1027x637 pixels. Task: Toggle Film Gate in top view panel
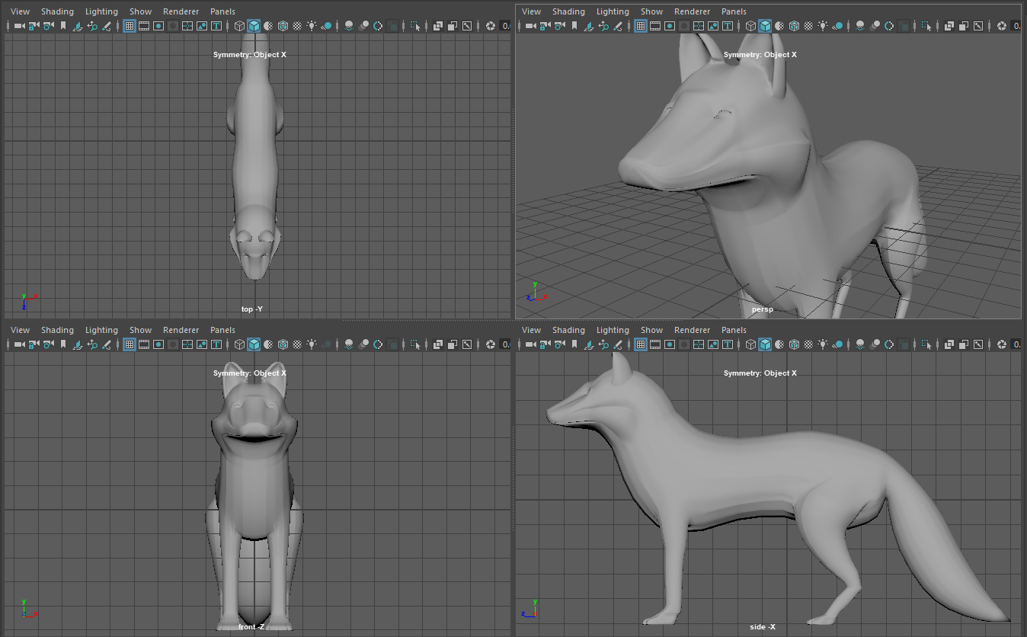[144, 26]
